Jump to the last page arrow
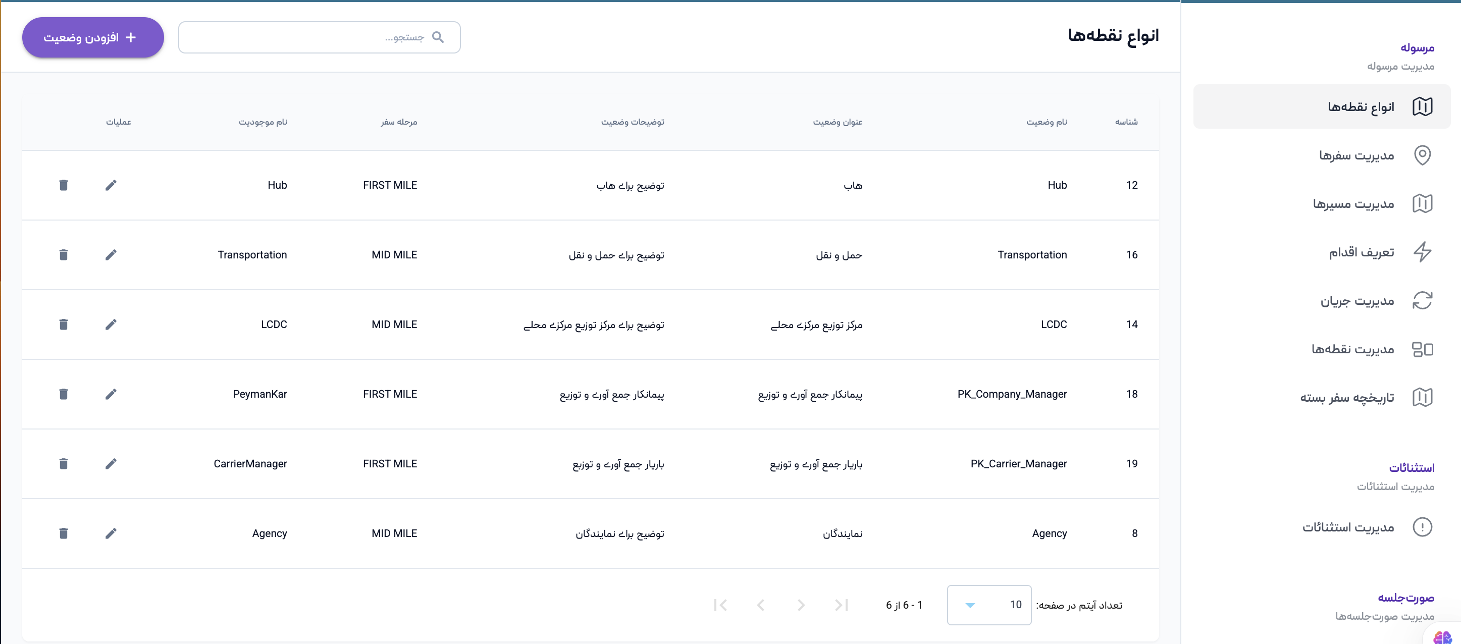This screenshot has height=644, width=1461. point(720,605)
